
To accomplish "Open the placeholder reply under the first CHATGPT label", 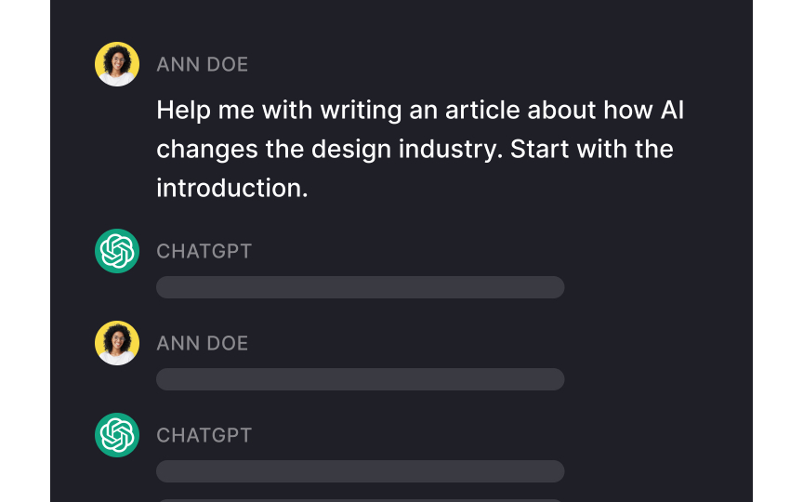I will point(361,287).
